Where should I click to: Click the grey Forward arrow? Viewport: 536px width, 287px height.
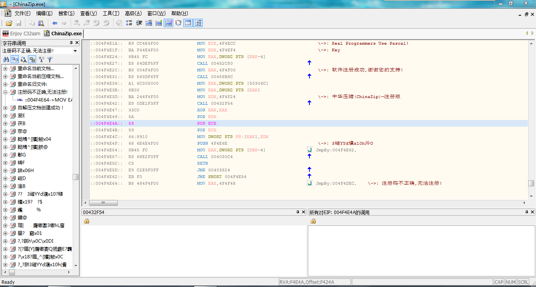click(64, 23)
